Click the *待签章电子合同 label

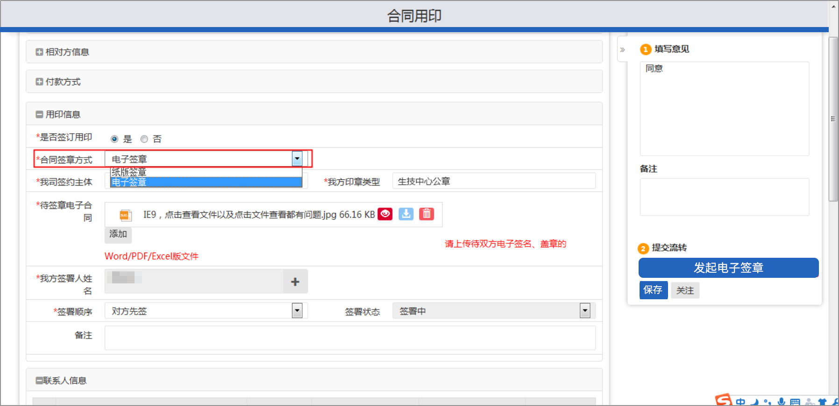64,212
